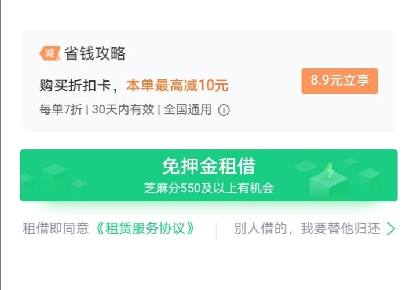Open the info icon beside 全国通用
This screenshot has height=290, width=417.
[224, 110]
